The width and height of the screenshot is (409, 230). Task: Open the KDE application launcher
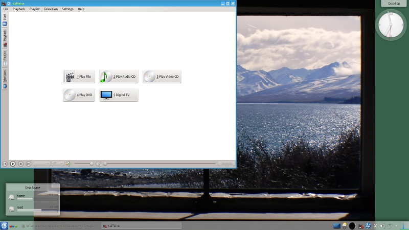(4, 225)
